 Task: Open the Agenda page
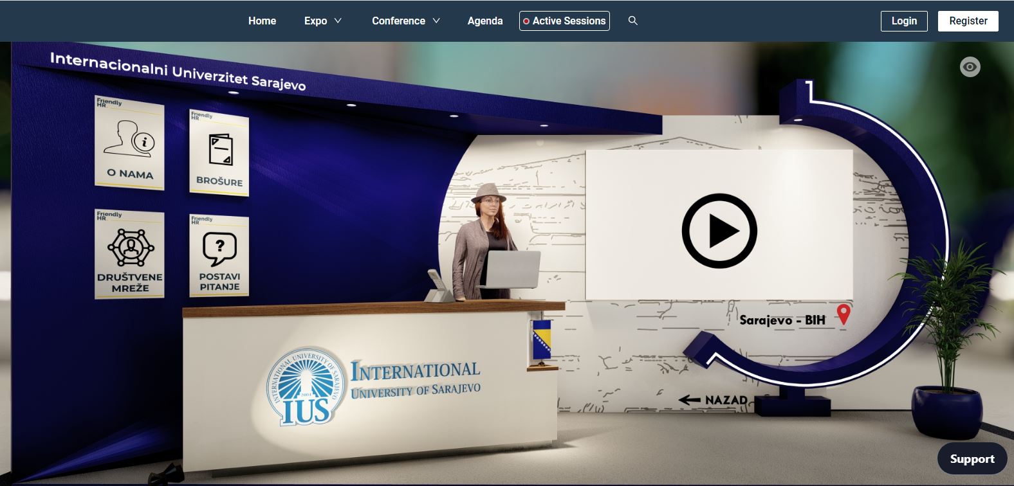coord(485,21)
